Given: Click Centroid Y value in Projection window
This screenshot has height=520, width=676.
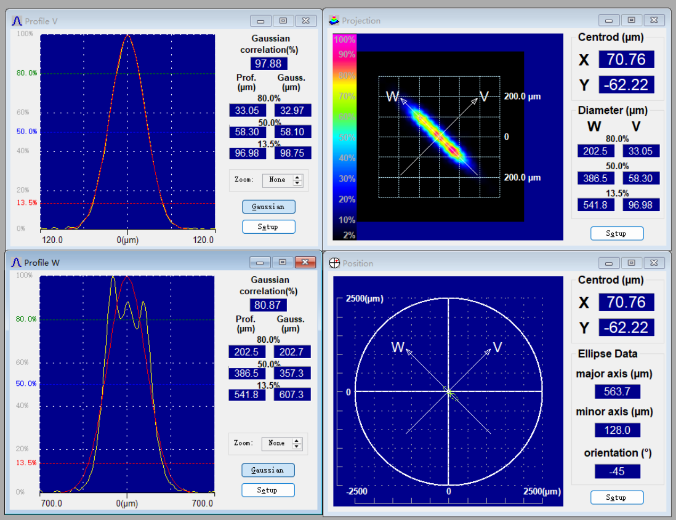Looking at the screenshot, I should click(x=627, y=85).
